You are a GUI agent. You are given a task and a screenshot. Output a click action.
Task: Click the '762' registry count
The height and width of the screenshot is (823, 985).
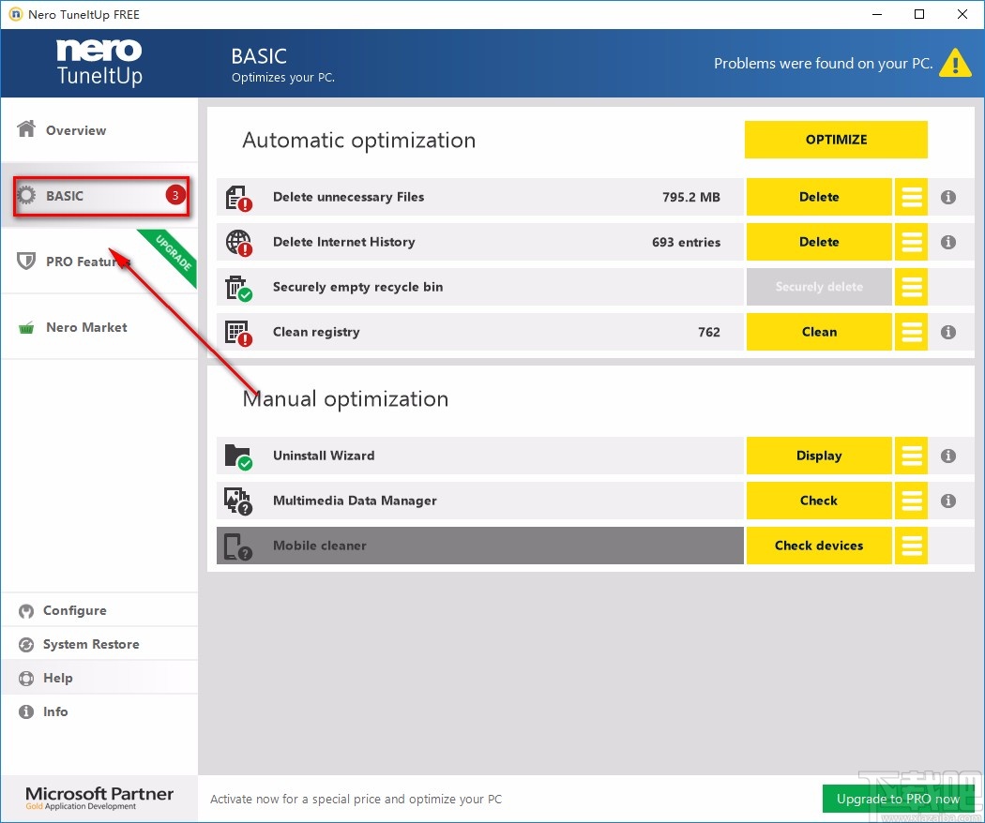pyautogui.click(x=708, y=332)
